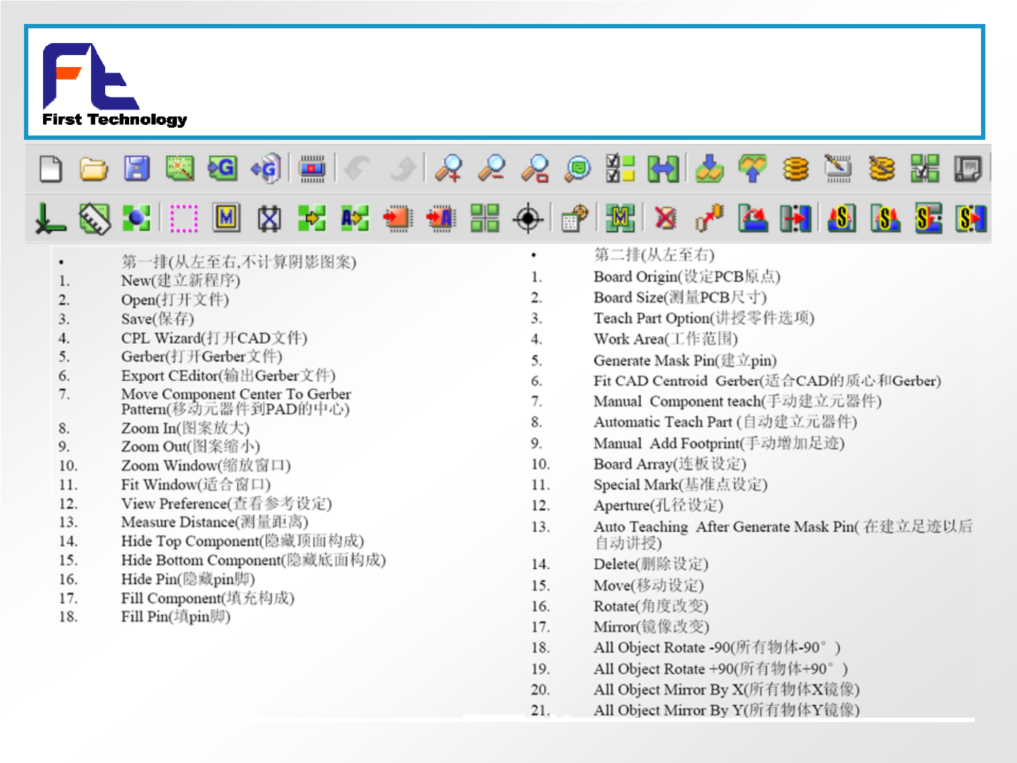Click the Fit CAD Centroid Gerber icon

point(269,219)
